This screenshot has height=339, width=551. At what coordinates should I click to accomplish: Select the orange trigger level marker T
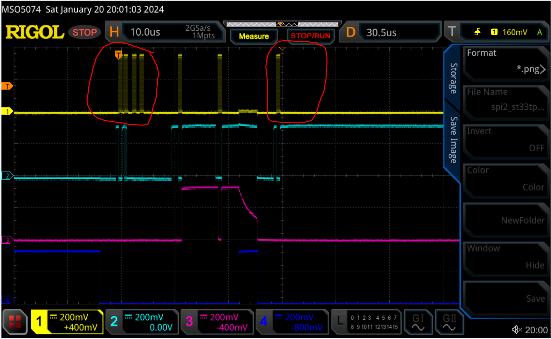click(x=7, y=86)
